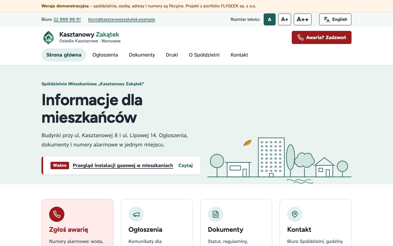
Task: Open Przegląd instalacji gazowej w mieszkaniach link
Action: pos(123,165)
